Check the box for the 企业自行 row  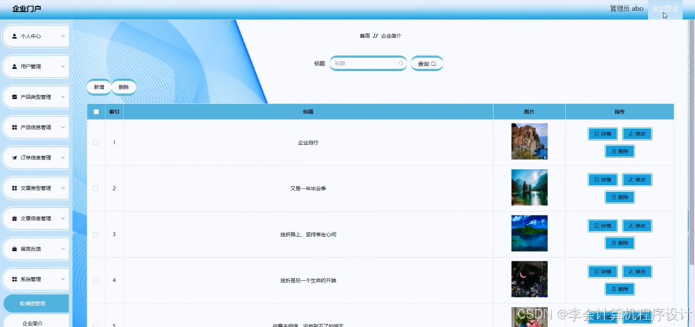pos(96,143)
